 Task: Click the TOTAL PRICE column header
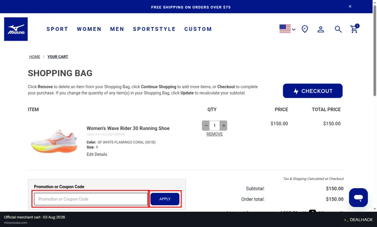tap(326, 109)
